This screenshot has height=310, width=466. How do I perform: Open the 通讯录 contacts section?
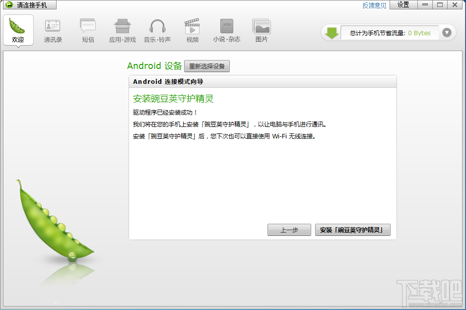click(53, 31)
